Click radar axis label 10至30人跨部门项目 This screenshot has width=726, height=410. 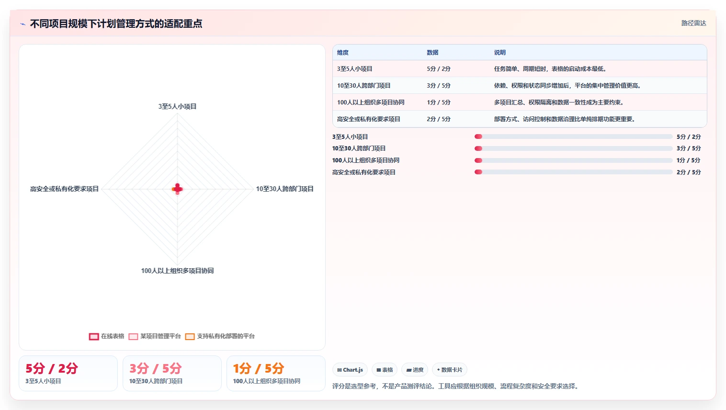[x=285, y=189]
